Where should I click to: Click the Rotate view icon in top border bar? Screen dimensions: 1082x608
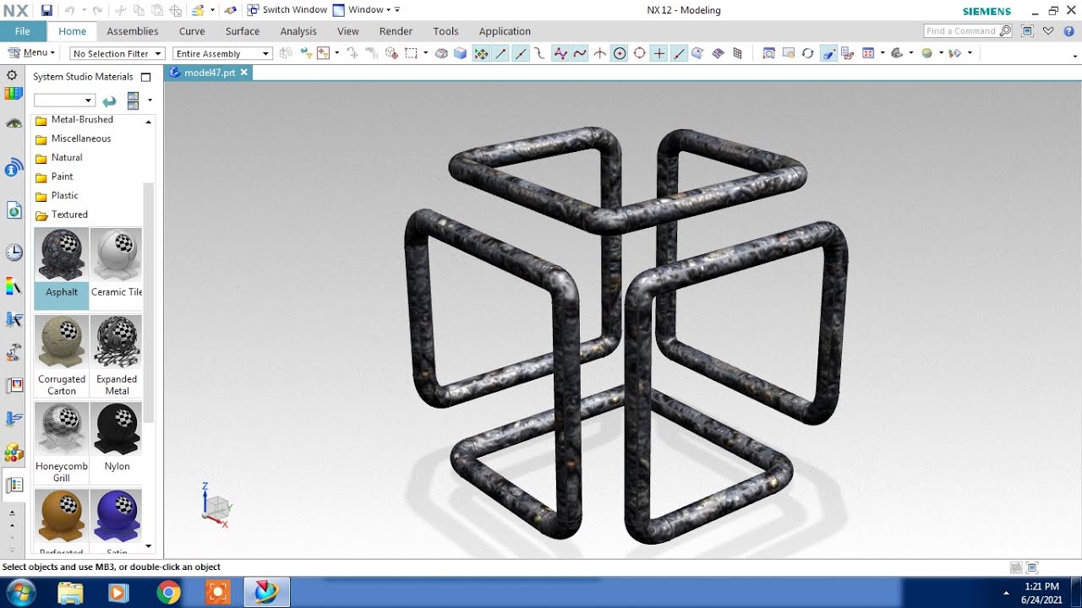(807, 53)
